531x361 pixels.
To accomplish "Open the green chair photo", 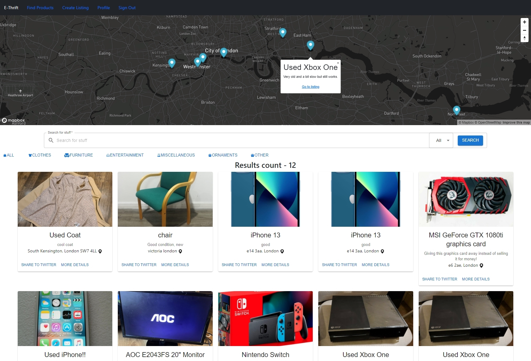I will click(x=165, y=199).
